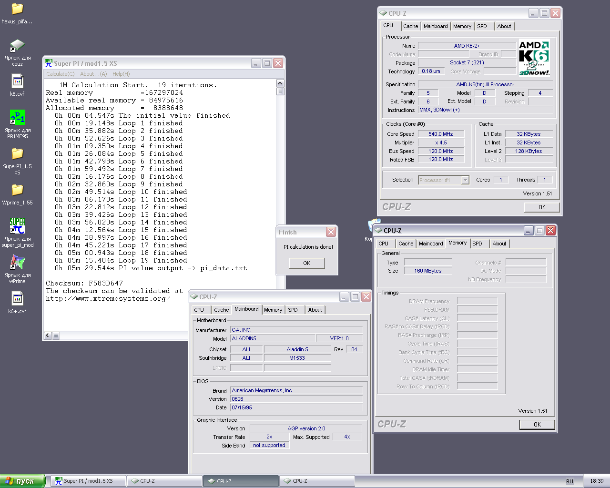Activate the first CPU-Z taskbar button

pos(165,481)
